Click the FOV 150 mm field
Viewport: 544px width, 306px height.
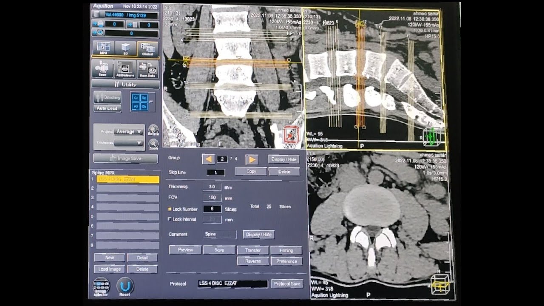pyautogui.click(x=212, y=198)
